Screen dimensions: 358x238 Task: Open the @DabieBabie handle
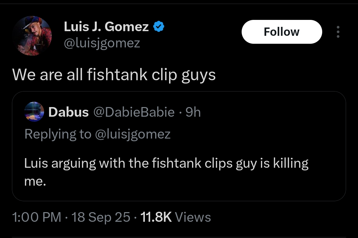pyautogui.click(x=134, y=112)
